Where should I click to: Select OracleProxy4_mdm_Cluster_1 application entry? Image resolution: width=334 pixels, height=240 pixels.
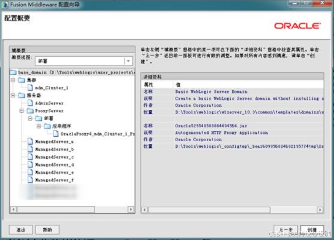tap(97, 134)
